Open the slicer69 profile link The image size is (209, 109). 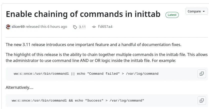pyautogui.click(x=18, y=27)
